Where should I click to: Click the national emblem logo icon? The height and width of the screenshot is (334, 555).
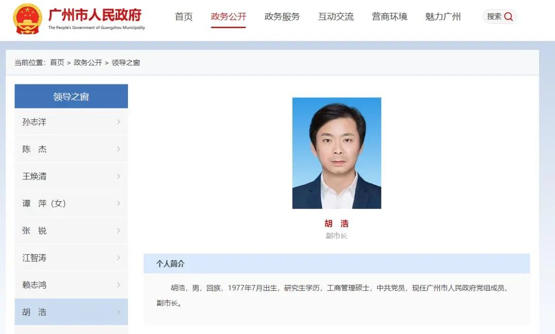click(x=28, y=19)
